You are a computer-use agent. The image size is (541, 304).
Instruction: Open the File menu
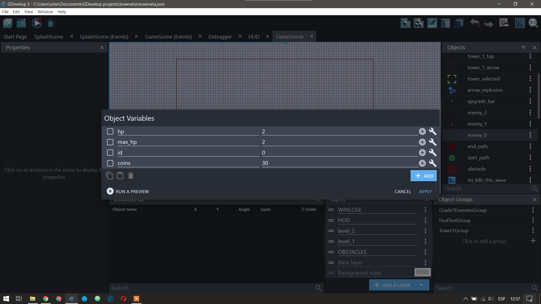coord(5,12)
